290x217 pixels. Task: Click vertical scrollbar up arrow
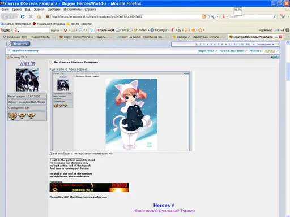point(288,42)
